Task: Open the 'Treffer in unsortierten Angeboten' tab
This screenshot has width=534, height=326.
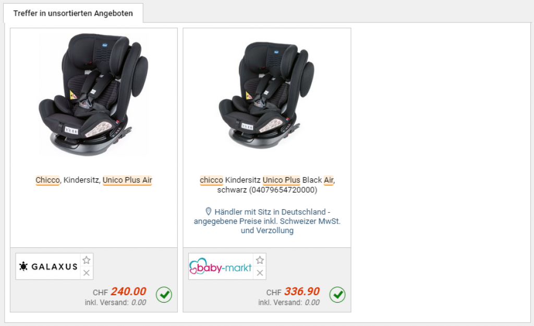Action: pos(73,14)
